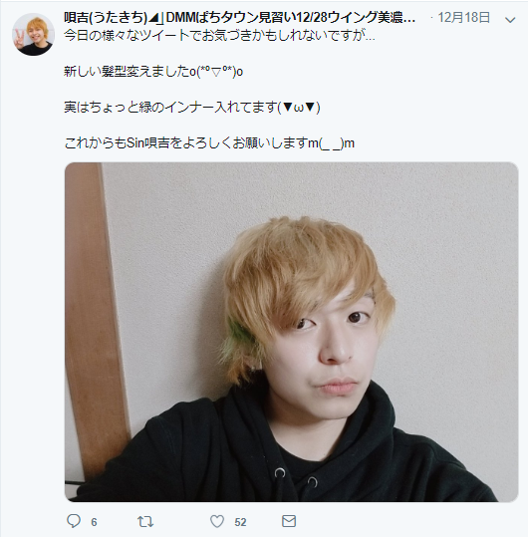Send tweet via the envelope message icon

click(289, 521)
